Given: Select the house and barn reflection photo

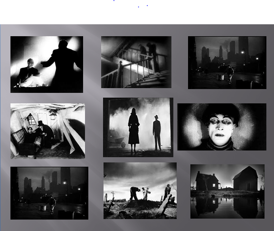Looking at the screenshot, I should coord(227,191).
